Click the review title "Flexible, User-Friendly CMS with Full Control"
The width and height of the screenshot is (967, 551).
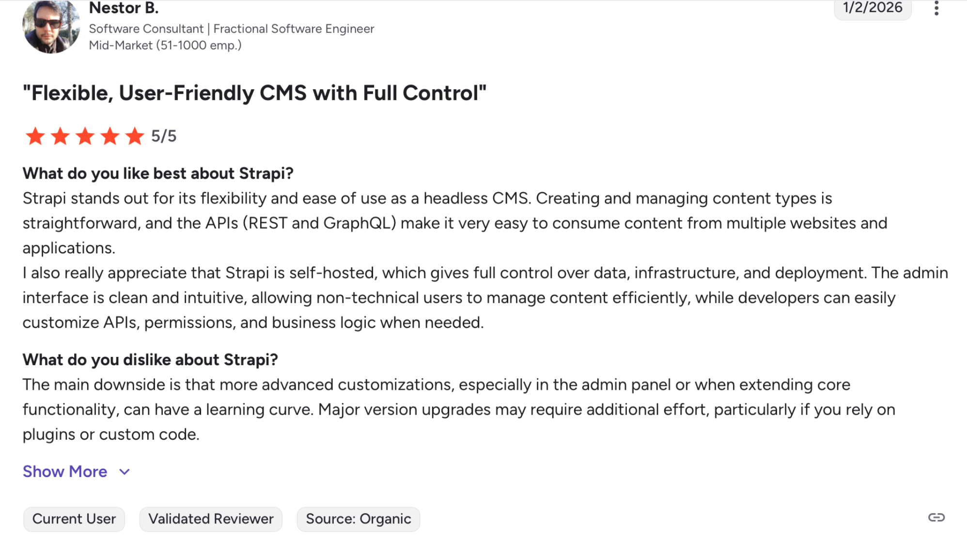click(254, 93)
